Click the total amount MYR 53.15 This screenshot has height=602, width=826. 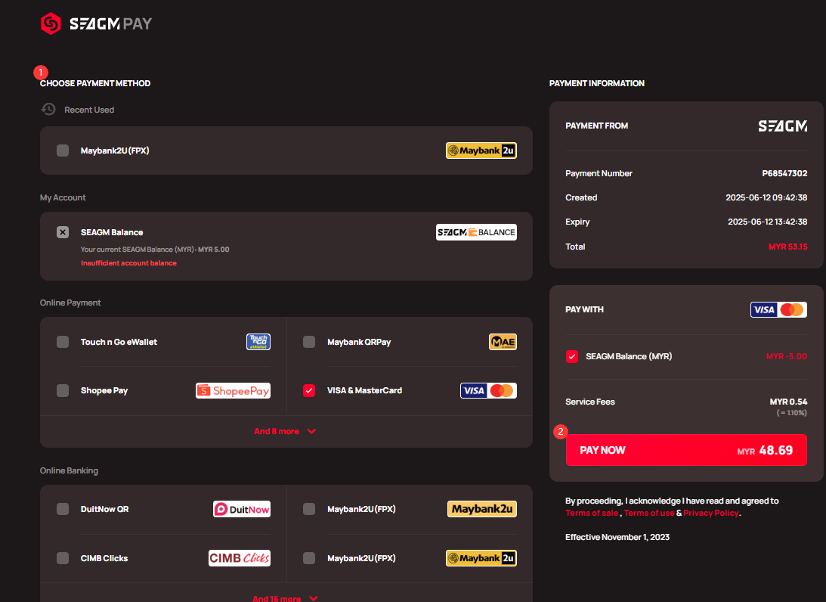click(x=787, y=247)
